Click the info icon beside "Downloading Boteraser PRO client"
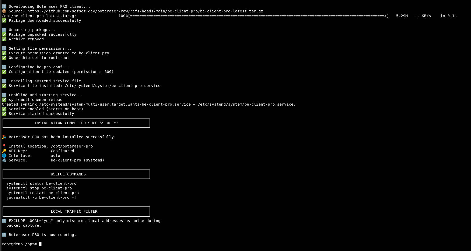Image resolution: width=471 pixels, height=251 pixels. [x=4, y=6]
